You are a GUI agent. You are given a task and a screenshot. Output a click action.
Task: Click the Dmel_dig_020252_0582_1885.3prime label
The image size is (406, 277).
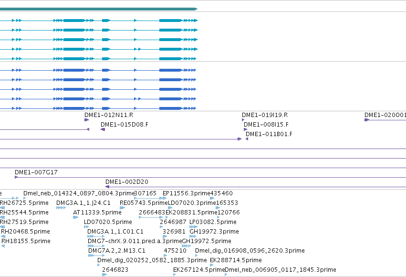[152, 260]
